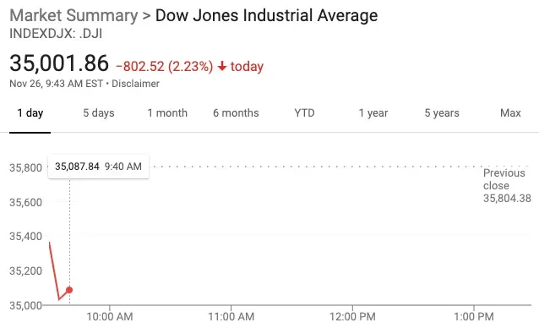Switch to the 1 year view
539x328 pixels.
coord(373,112)
